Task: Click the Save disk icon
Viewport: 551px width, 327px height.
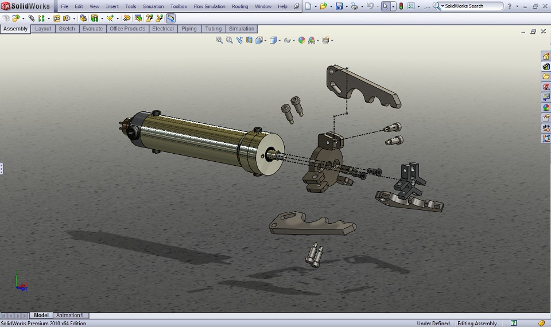Action: pos(339,6)
